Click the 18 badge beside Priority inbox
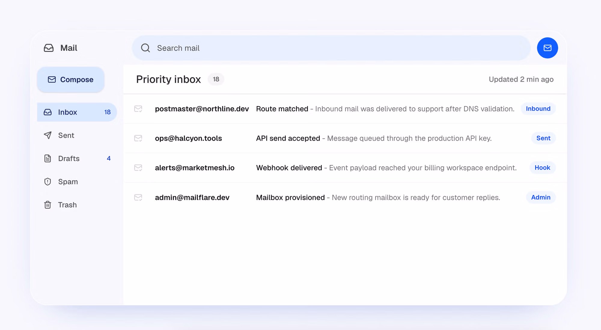Image resolution: width=601 pixels, height=330 pixels. pos(216,79)
